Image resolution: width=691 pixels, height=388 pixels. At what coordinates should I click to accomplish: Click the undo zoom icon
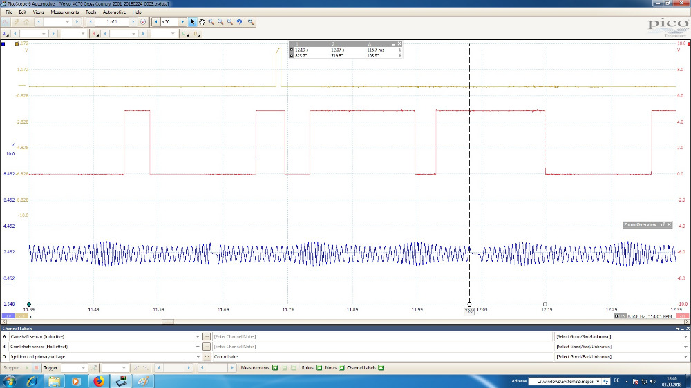click(x=240, y=22)
